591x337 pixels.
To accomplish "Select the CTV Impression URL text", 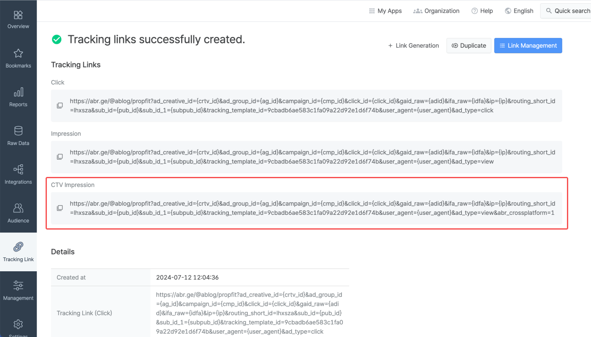I will coord(312,209).
